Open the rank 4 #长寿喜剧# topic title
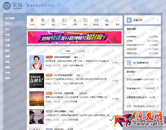This screenshot has width=166, height=130. 60,111
